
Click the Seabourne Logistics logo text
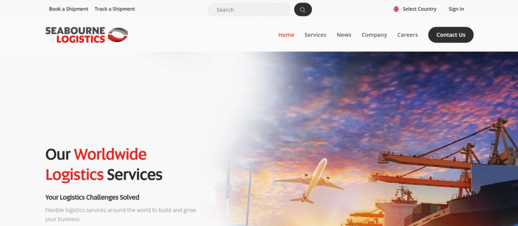[x=75, y=35]
